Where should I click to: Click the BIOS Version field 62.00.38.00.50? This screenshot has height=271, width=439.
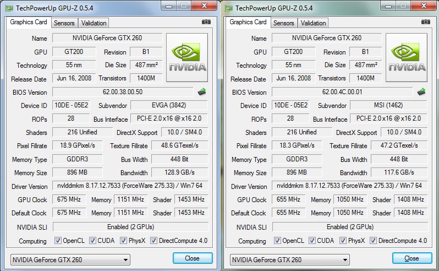click(123, 92)
